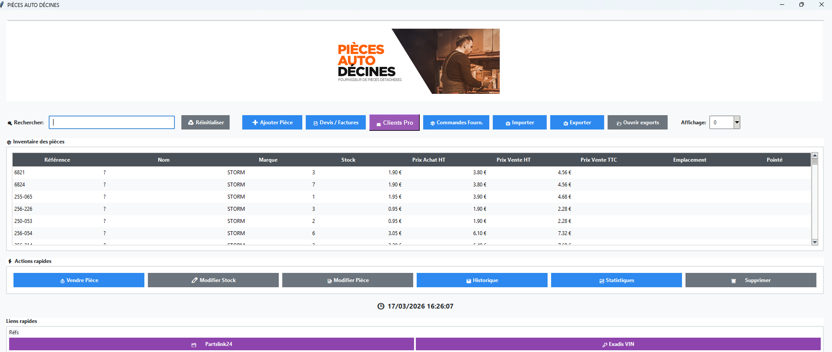Click the inventory table scrollbar thumb
The height and width of the screenshot is (352, 832).
coord(815,161)
